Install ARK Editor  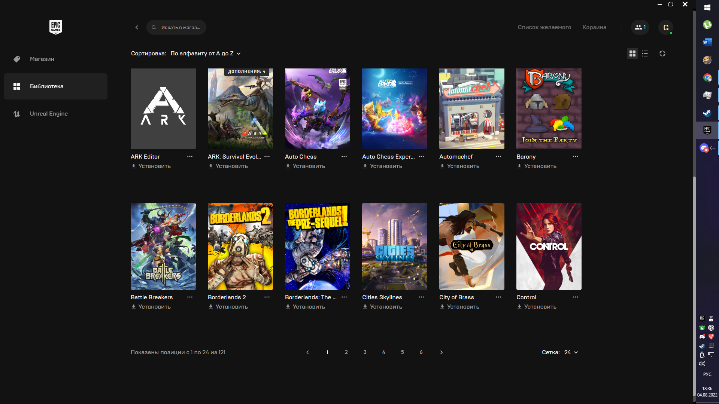(151, 166)
